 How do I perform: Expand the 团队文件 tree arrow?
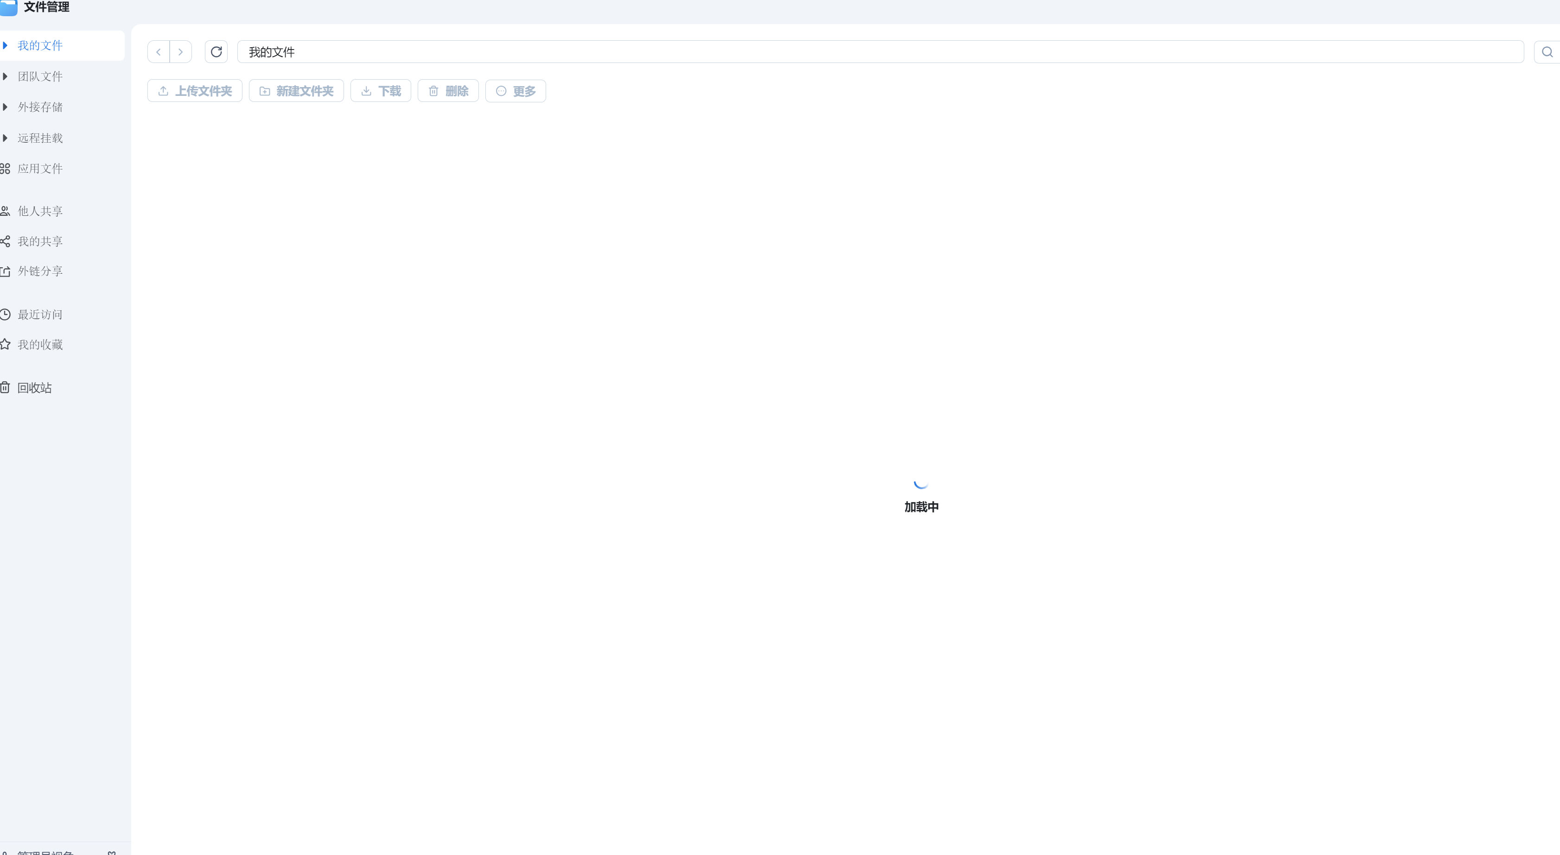coord(5,76)
